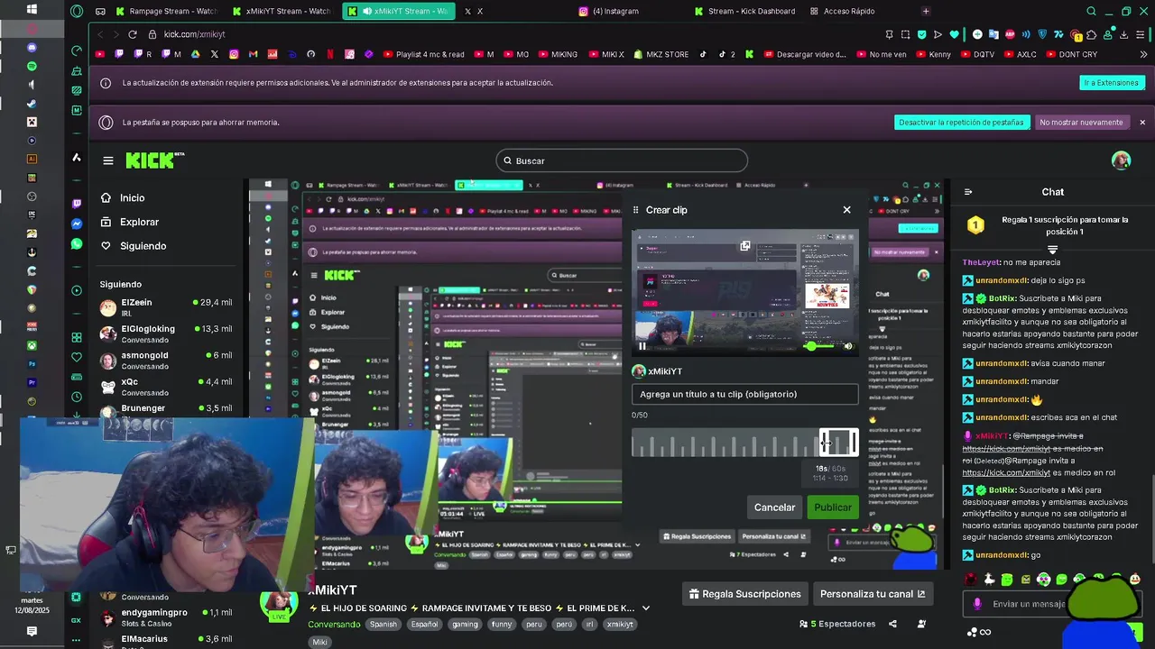
Task: Open Discord in Windows taskbar
Action: click(32, 47)
